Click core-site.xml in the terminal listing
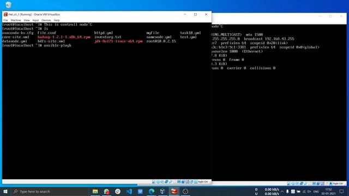The width and height of the screenshot is (349, 196). click(x=16, y=37)
